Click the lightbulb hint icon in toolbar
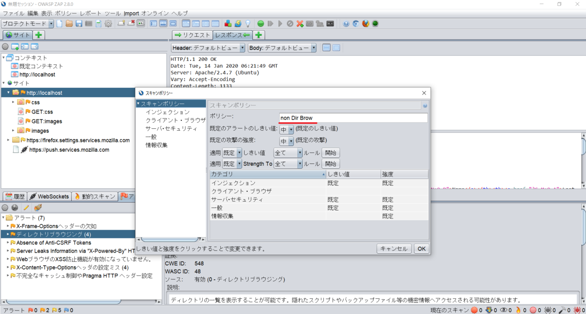This screenshot has height=314, width=586. pos(248,23)
